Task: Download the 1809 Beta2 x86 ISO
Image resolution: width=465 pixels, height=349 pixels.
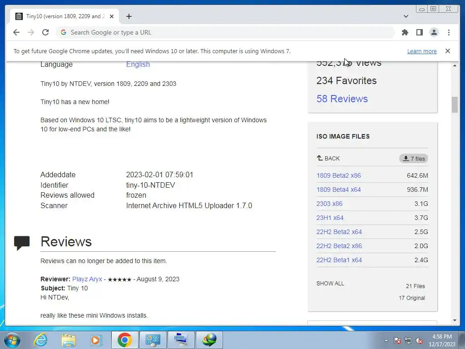Action: click(x=338, y=175)
